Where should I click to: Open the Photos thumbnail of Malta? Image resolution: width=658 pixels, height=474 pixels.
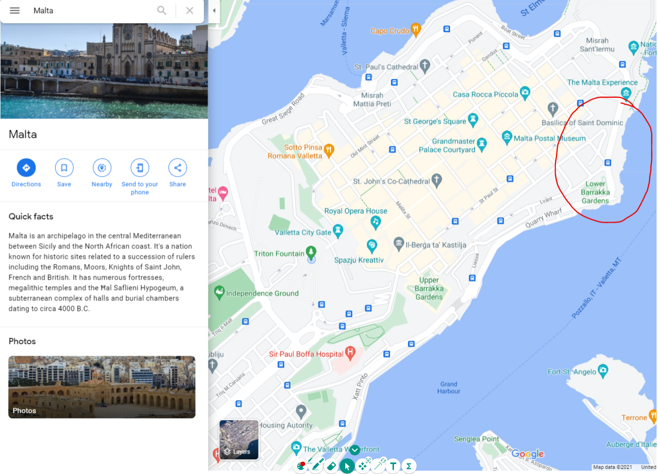click(102, 387)
